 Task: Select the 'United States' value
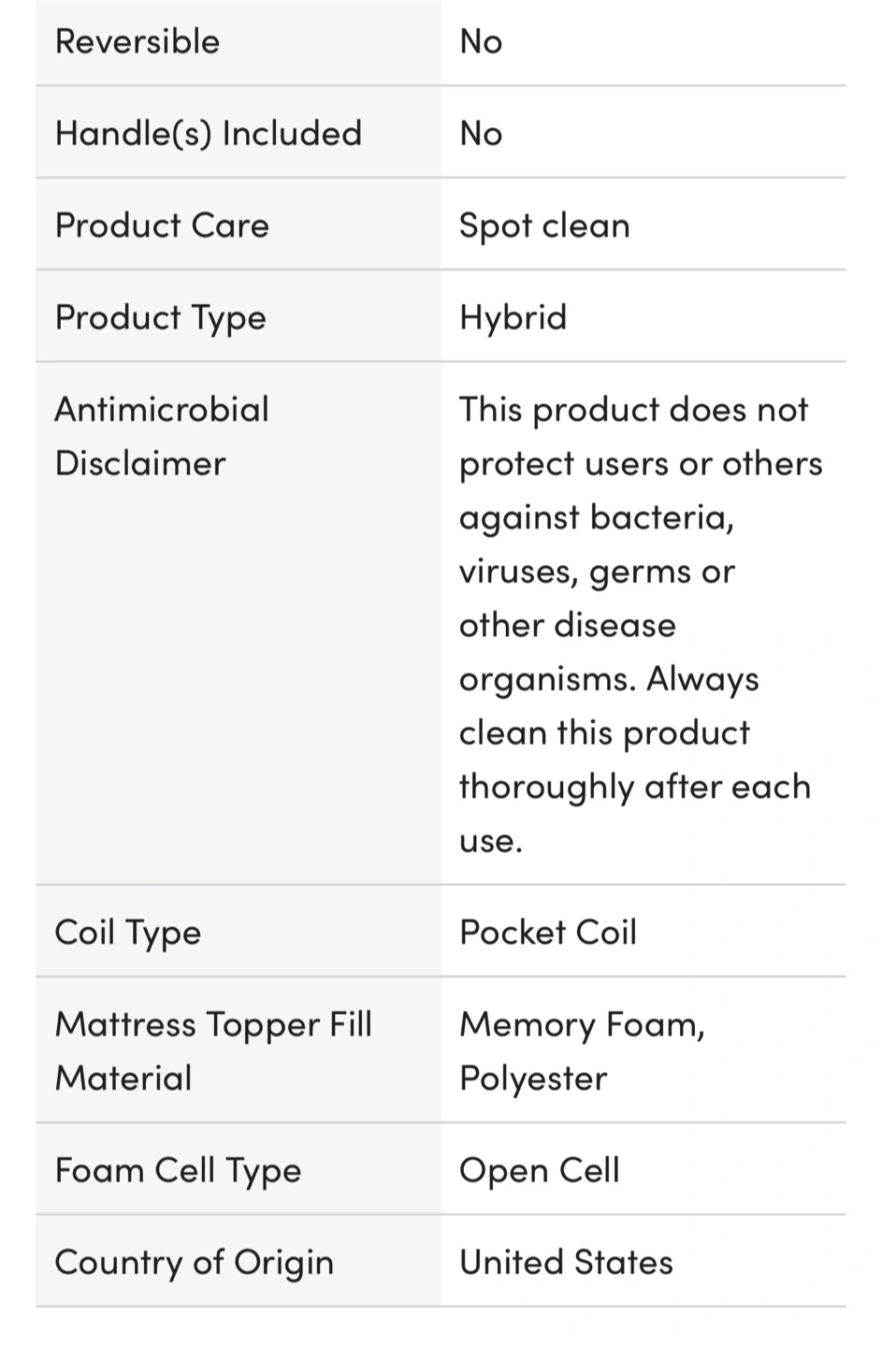tap(566, 1262)
